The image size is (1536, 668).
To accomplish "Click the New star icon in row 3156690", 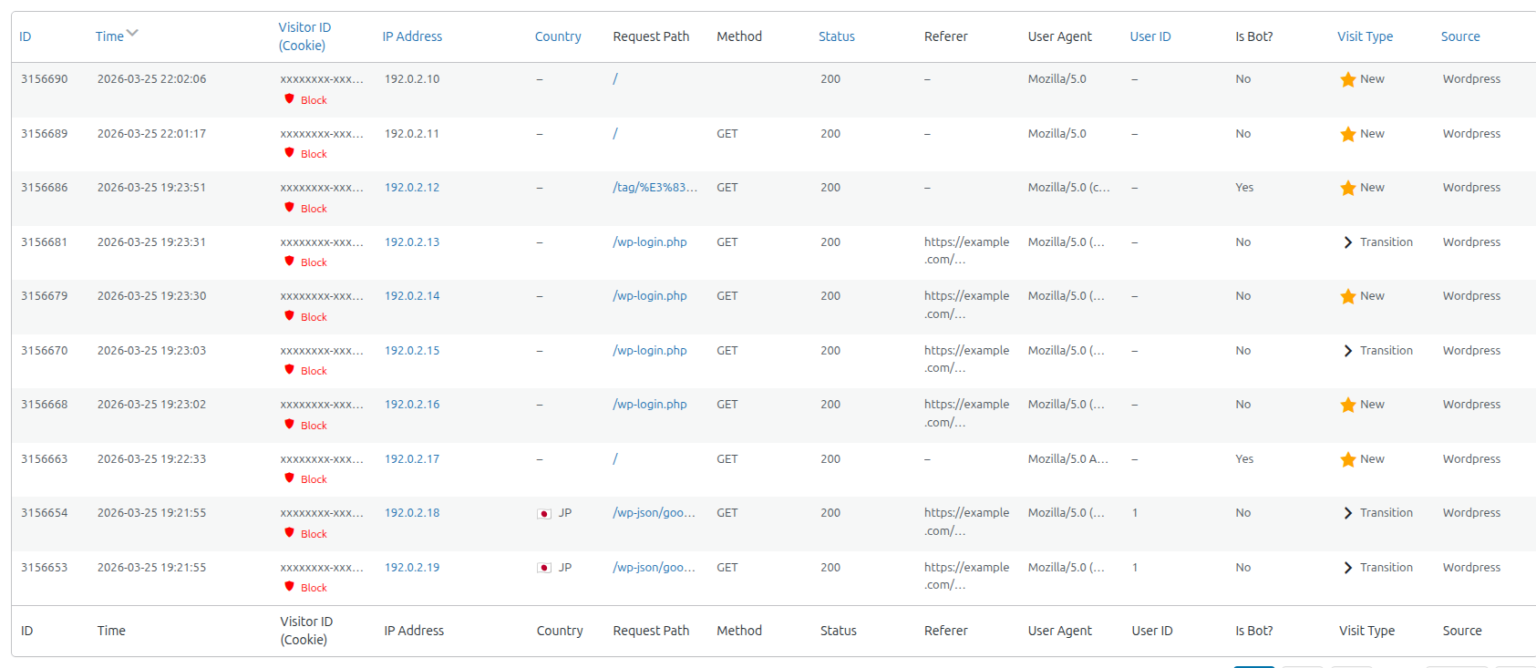I will pyautogui.click(x=1348, y=79).
